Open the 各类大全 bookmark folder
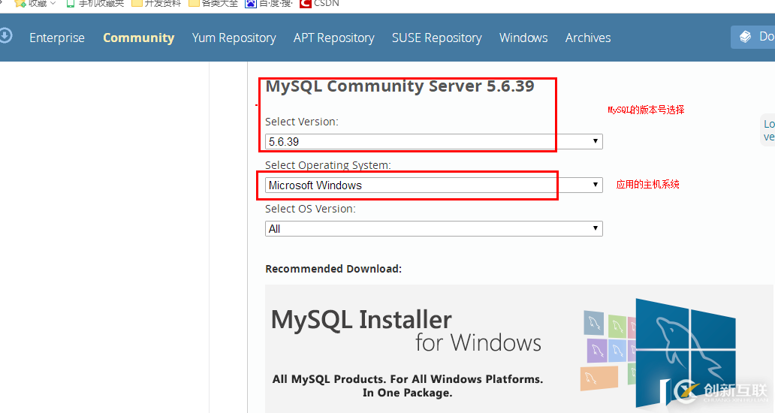775x413 pixels. coord(213,4)
